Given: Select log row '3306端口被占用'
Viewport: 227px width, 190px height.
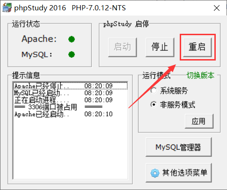Looking at the screenshot, I should point(70,107).
